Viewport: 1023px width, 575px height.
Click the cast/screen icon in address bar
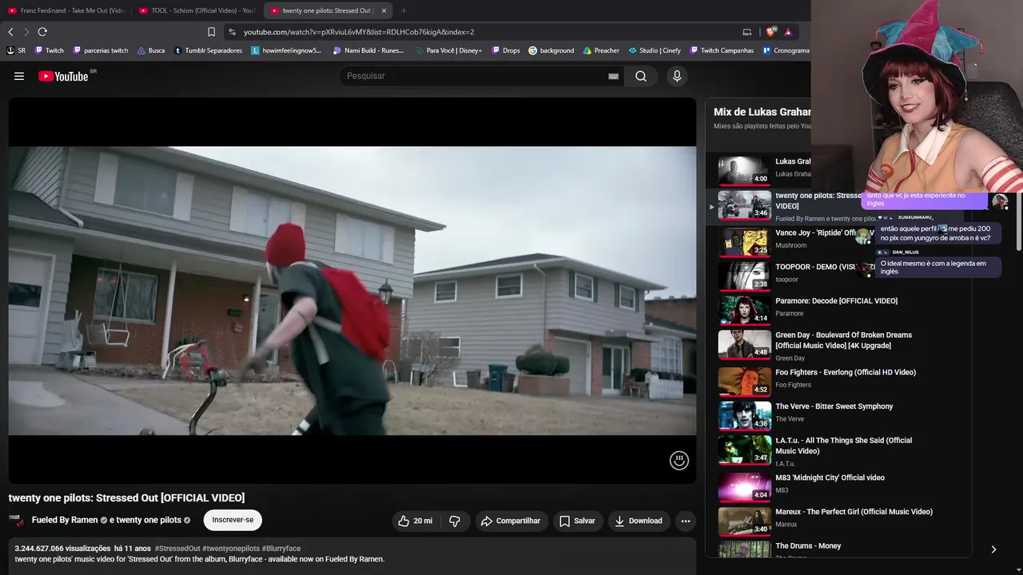coord(747,32)
